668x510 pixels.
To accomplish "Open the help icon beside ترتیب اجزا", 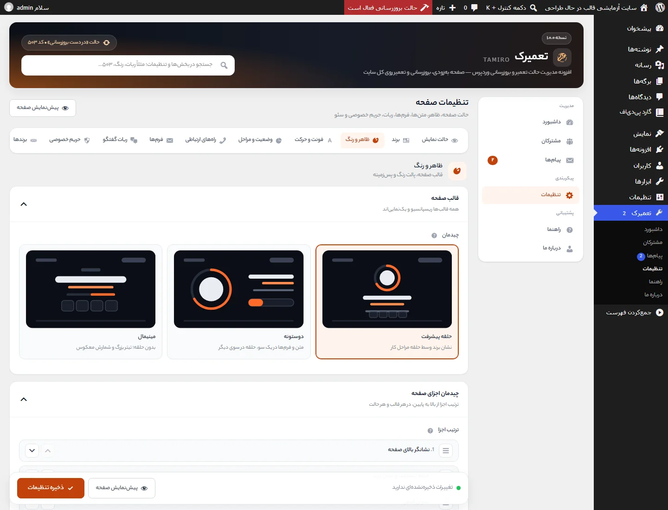I will click(x=430, y=430).
